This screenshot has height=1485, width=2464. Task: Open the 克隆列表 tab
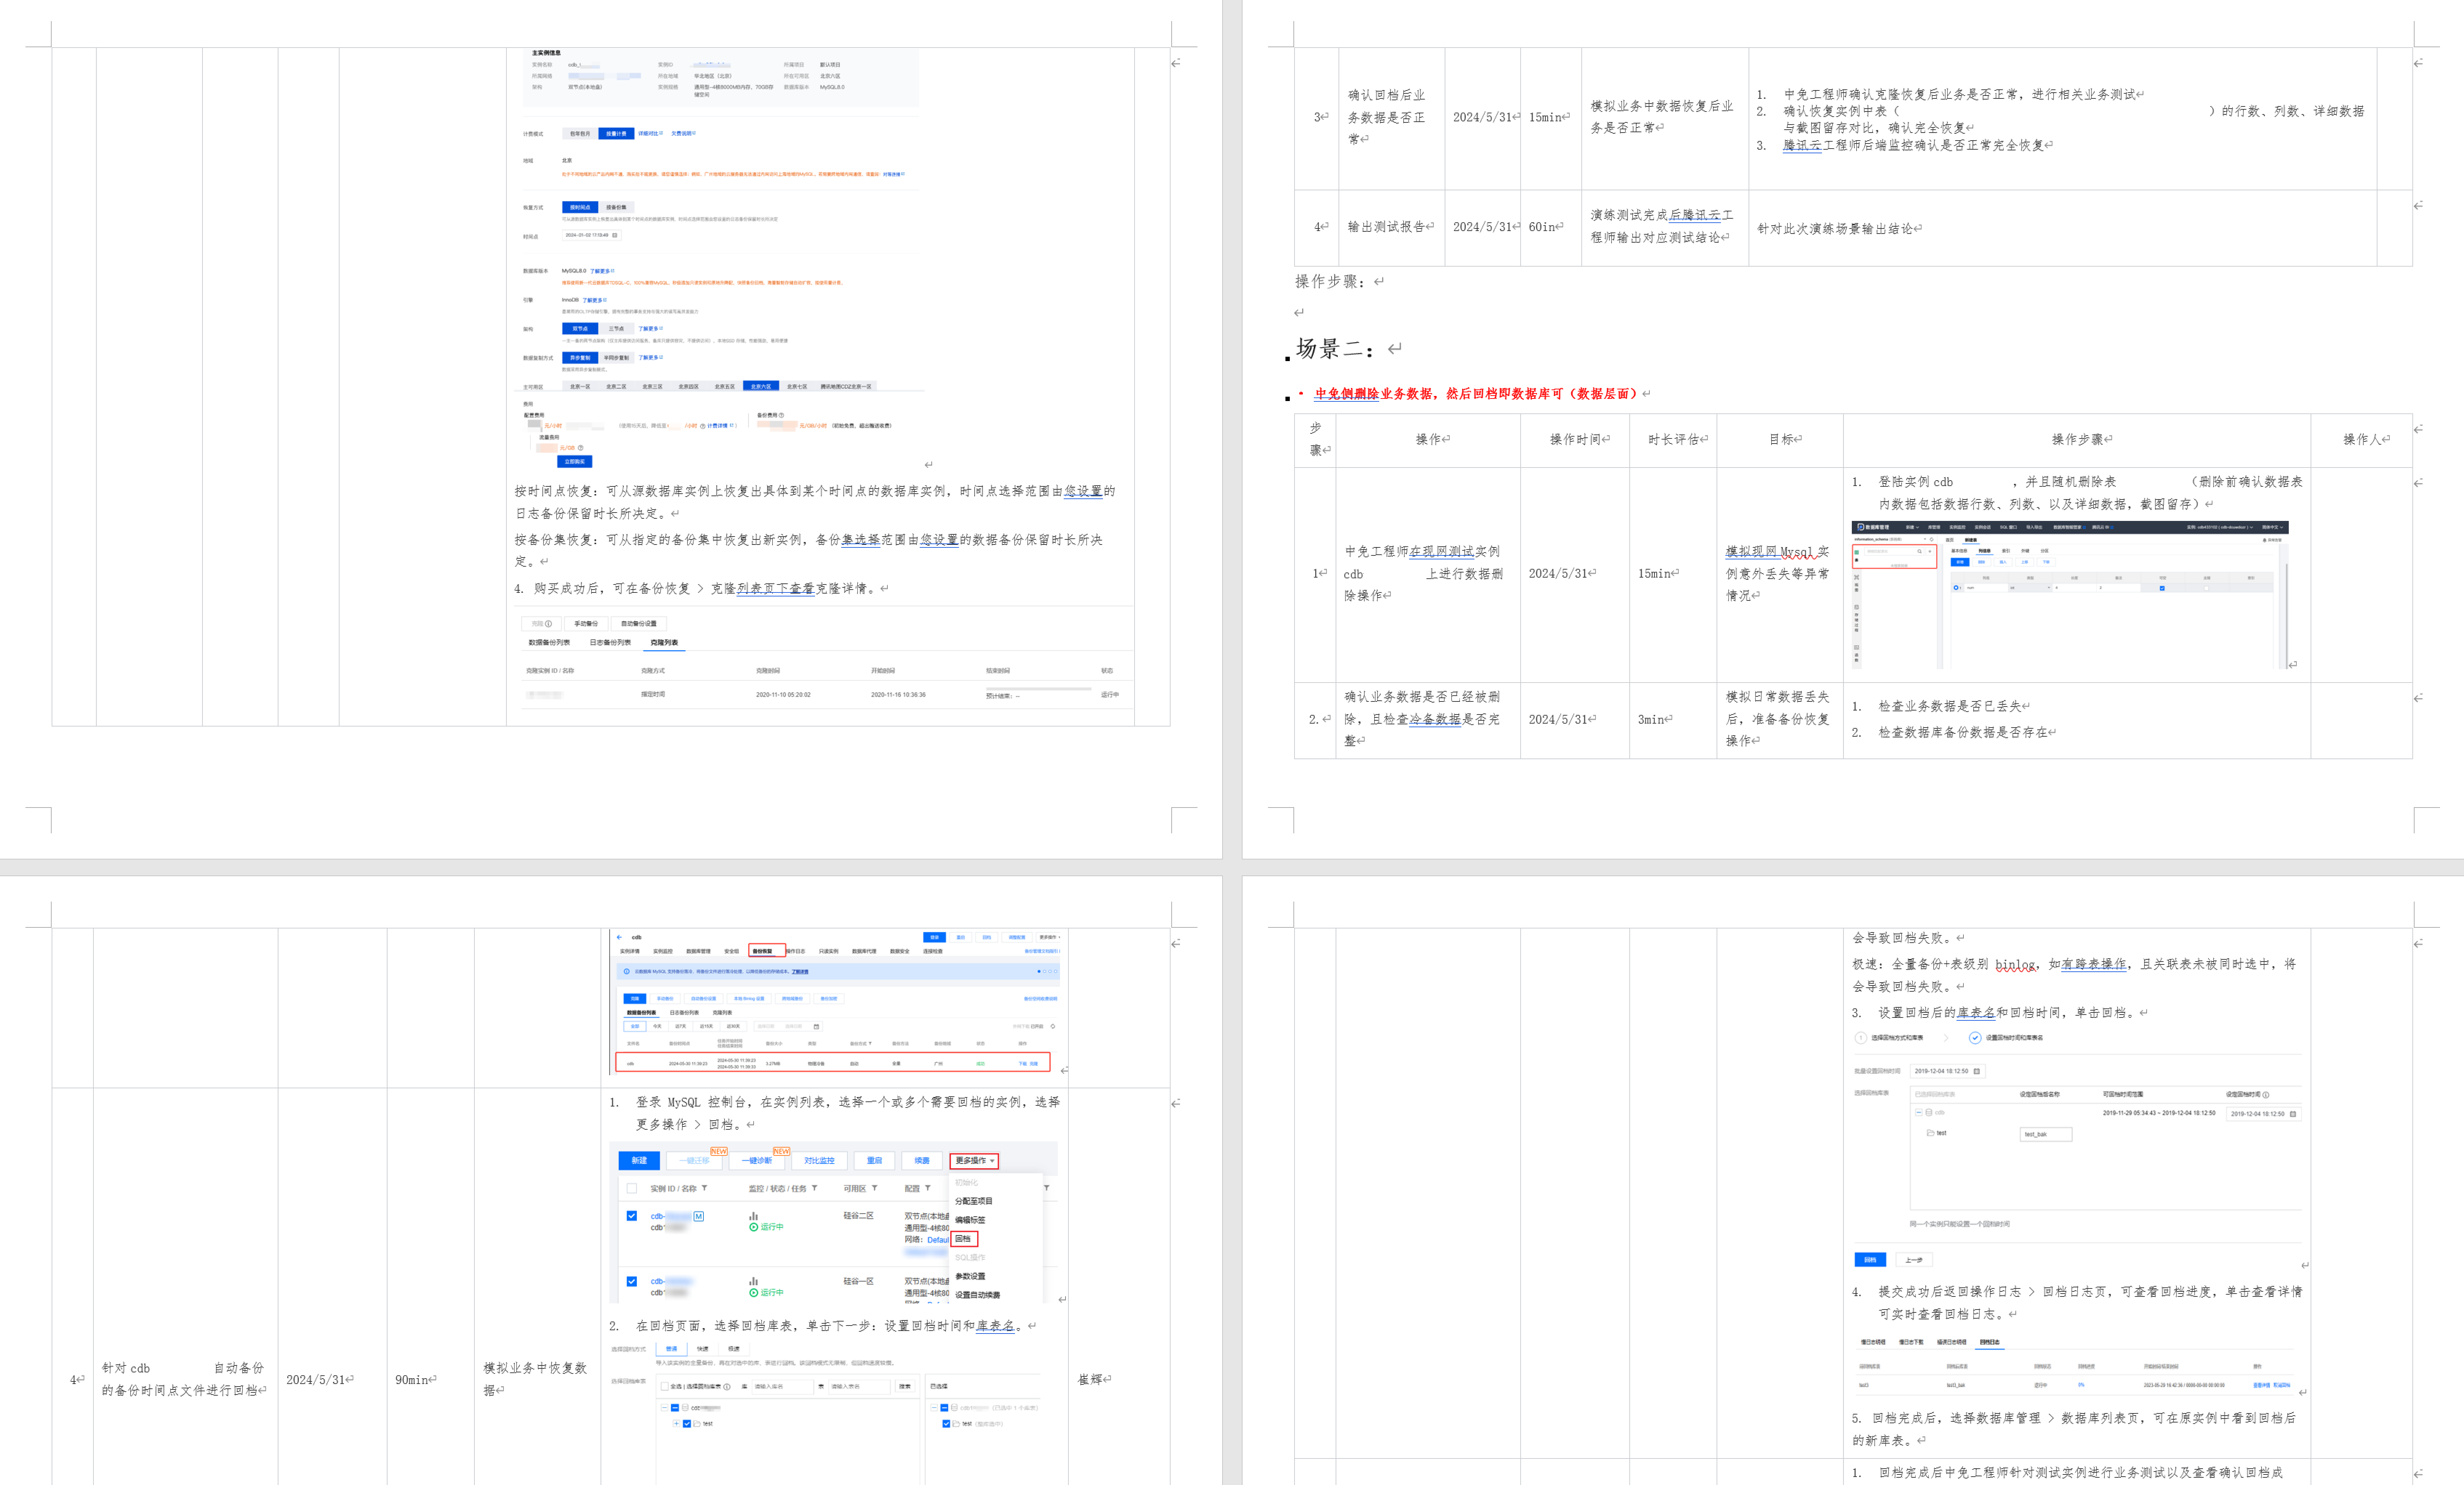pyautogui.click(x=664, y=643)
